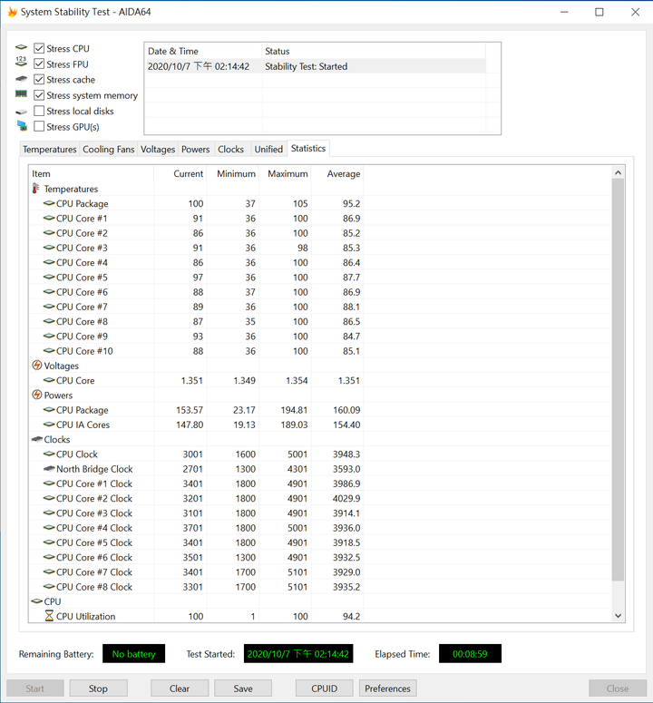Click the icon beside North Bridge Clock

pos(49,469)
